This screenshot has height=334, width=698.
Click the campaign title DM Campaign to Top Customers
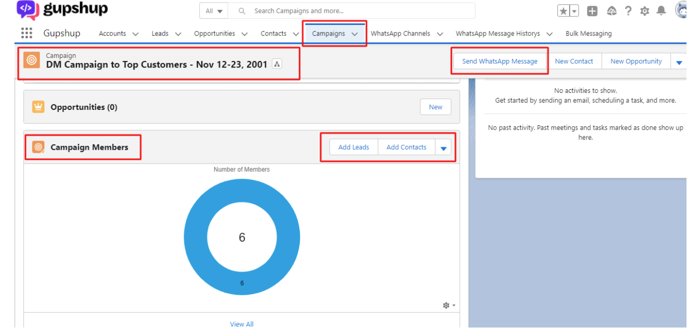[x=157, y=64]
